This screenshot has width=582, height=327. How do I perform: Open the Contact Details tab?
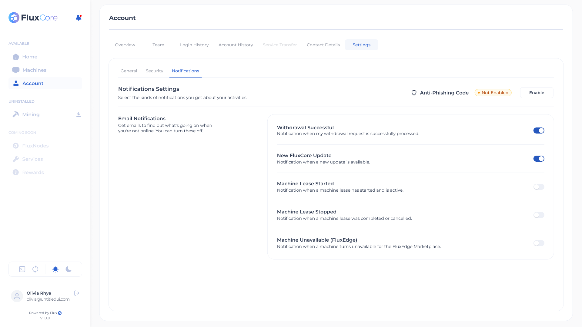(x=323, y=45)
